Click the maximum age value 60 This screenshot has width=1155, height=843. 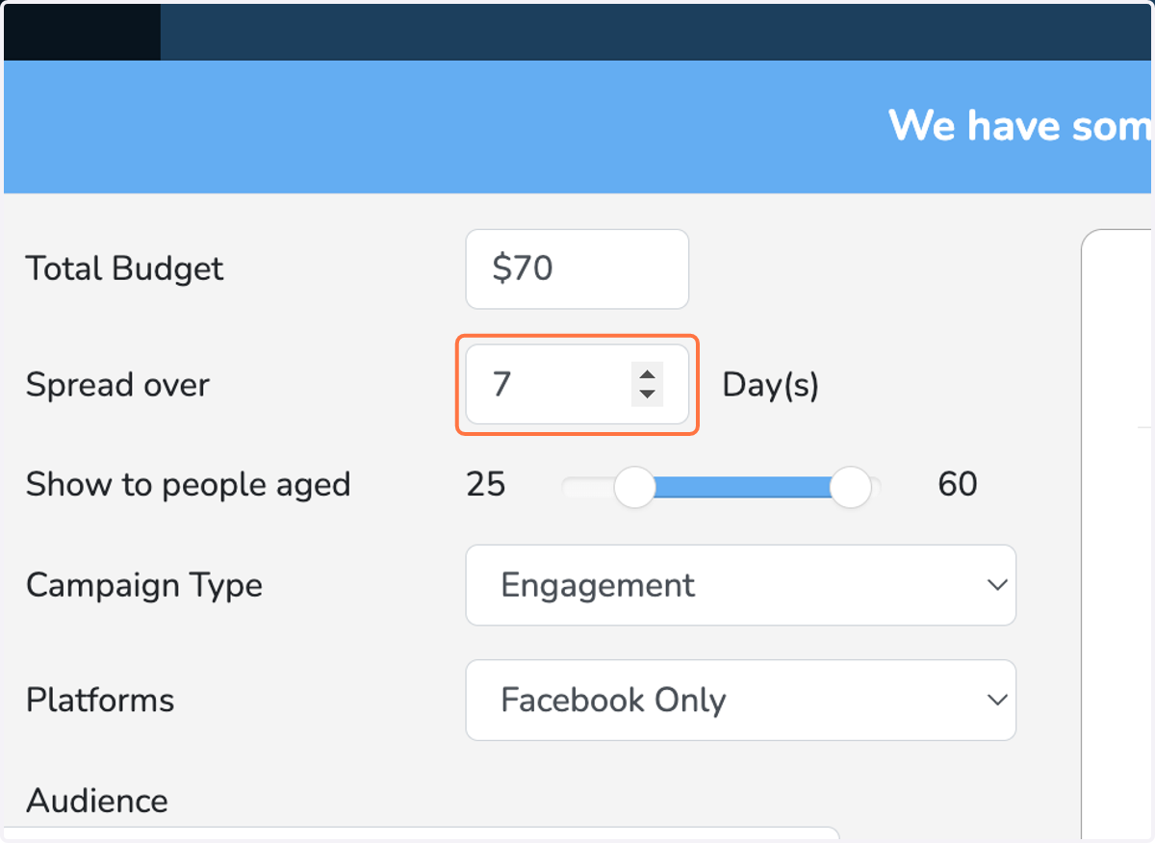pyautogui.click(x=957, y=484)
